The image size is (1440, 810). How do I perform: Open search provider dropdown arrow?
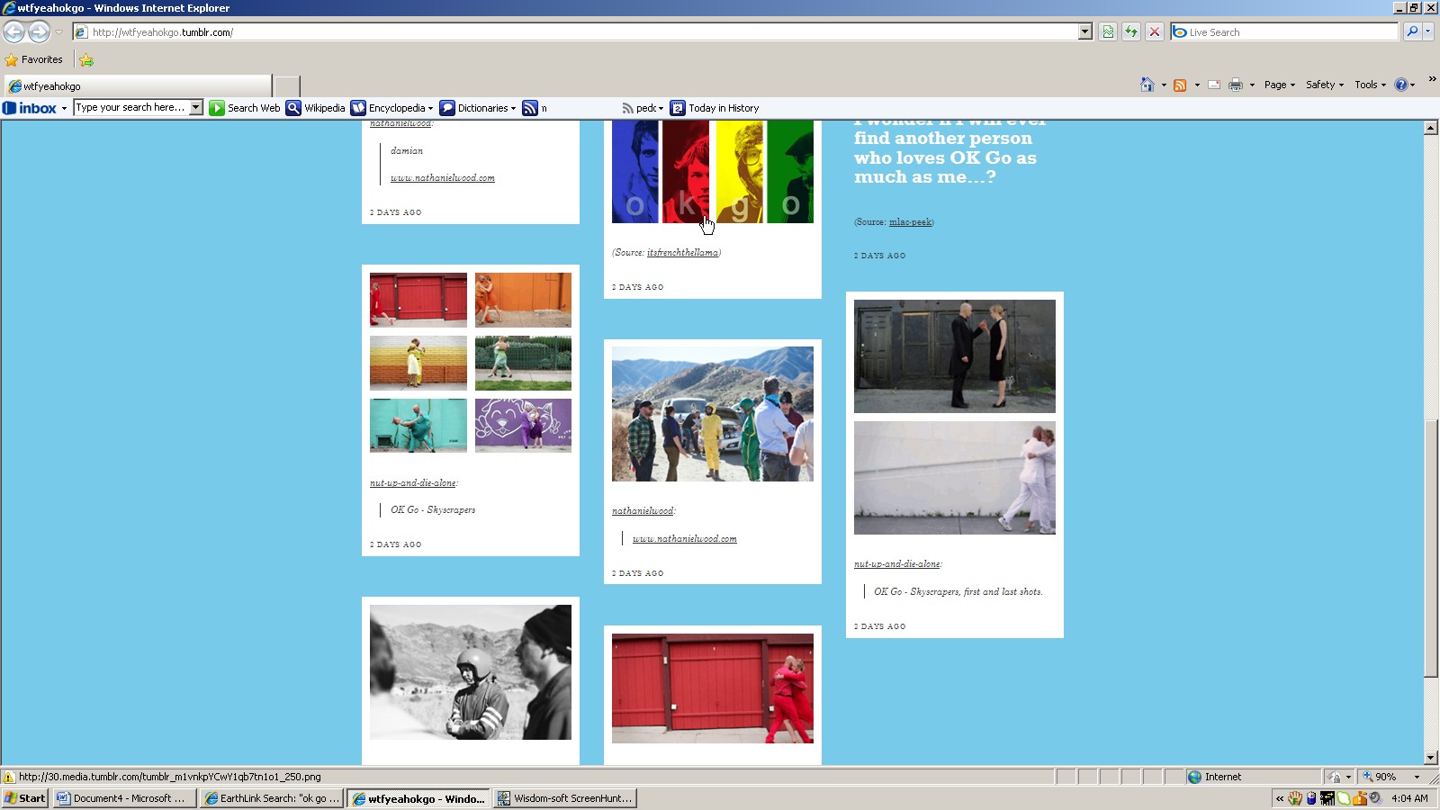point(1429,31)
